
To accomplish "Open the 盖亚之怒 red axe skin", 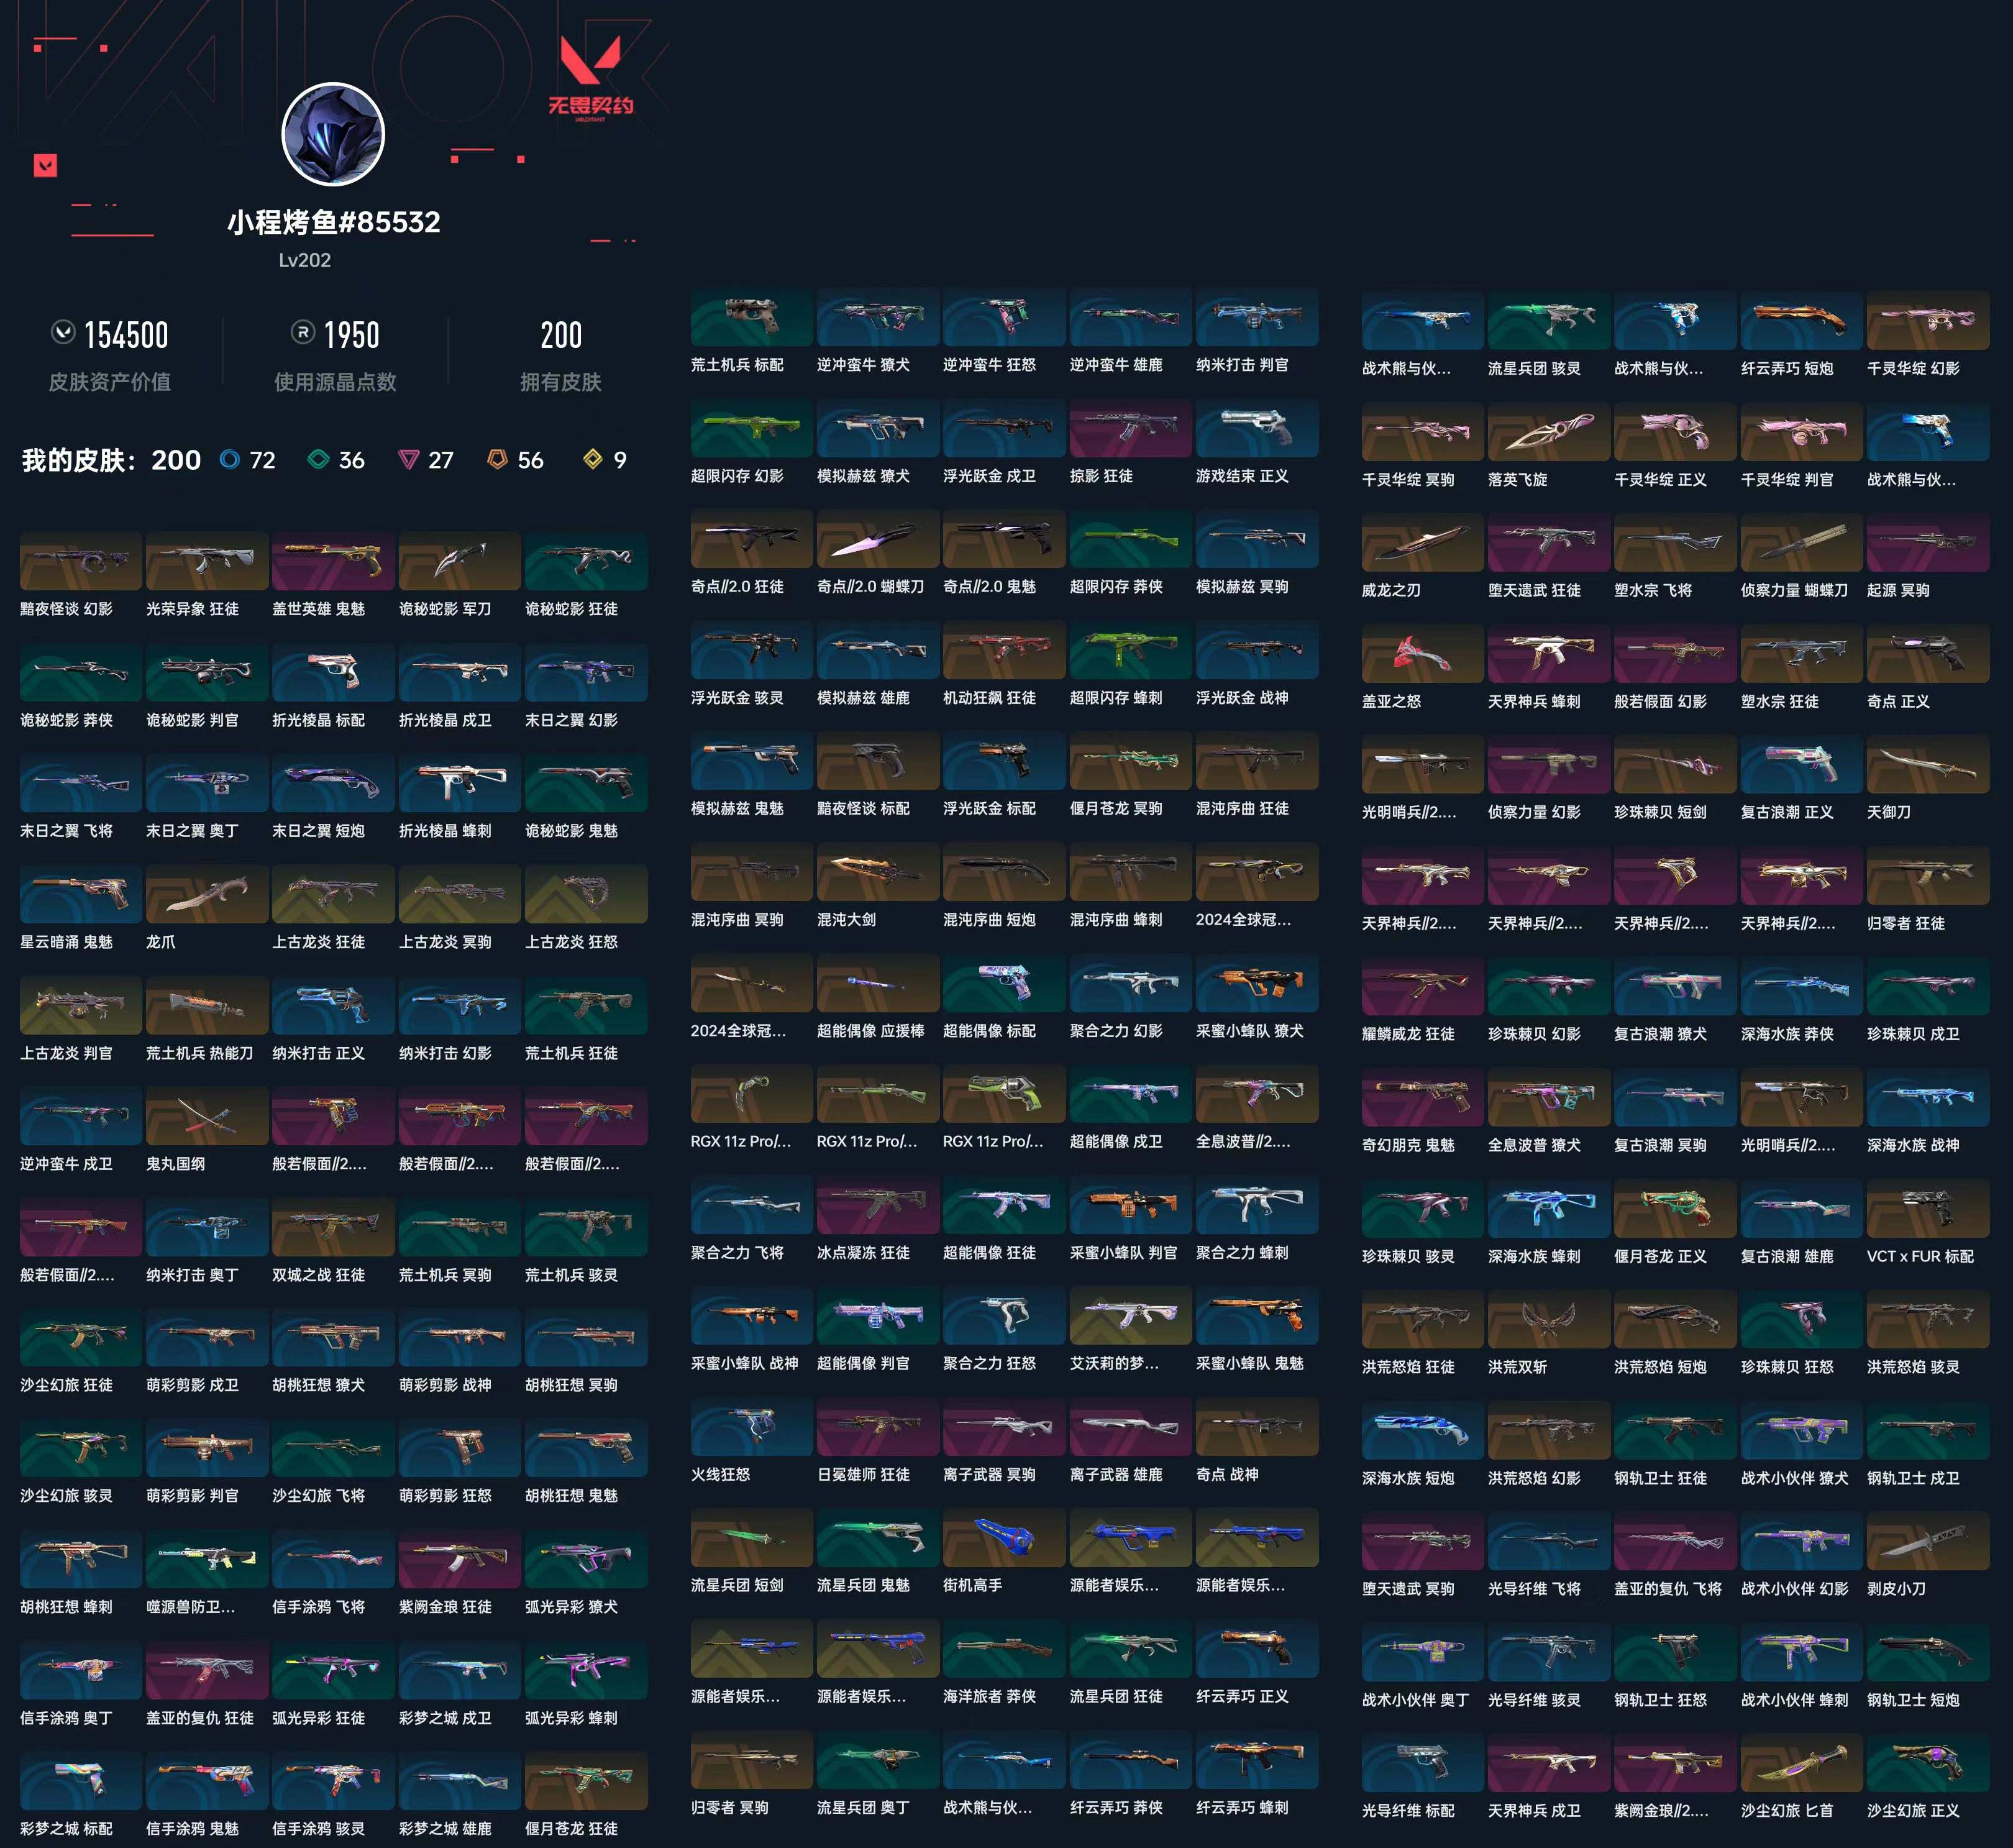I will click(1422, 653).
